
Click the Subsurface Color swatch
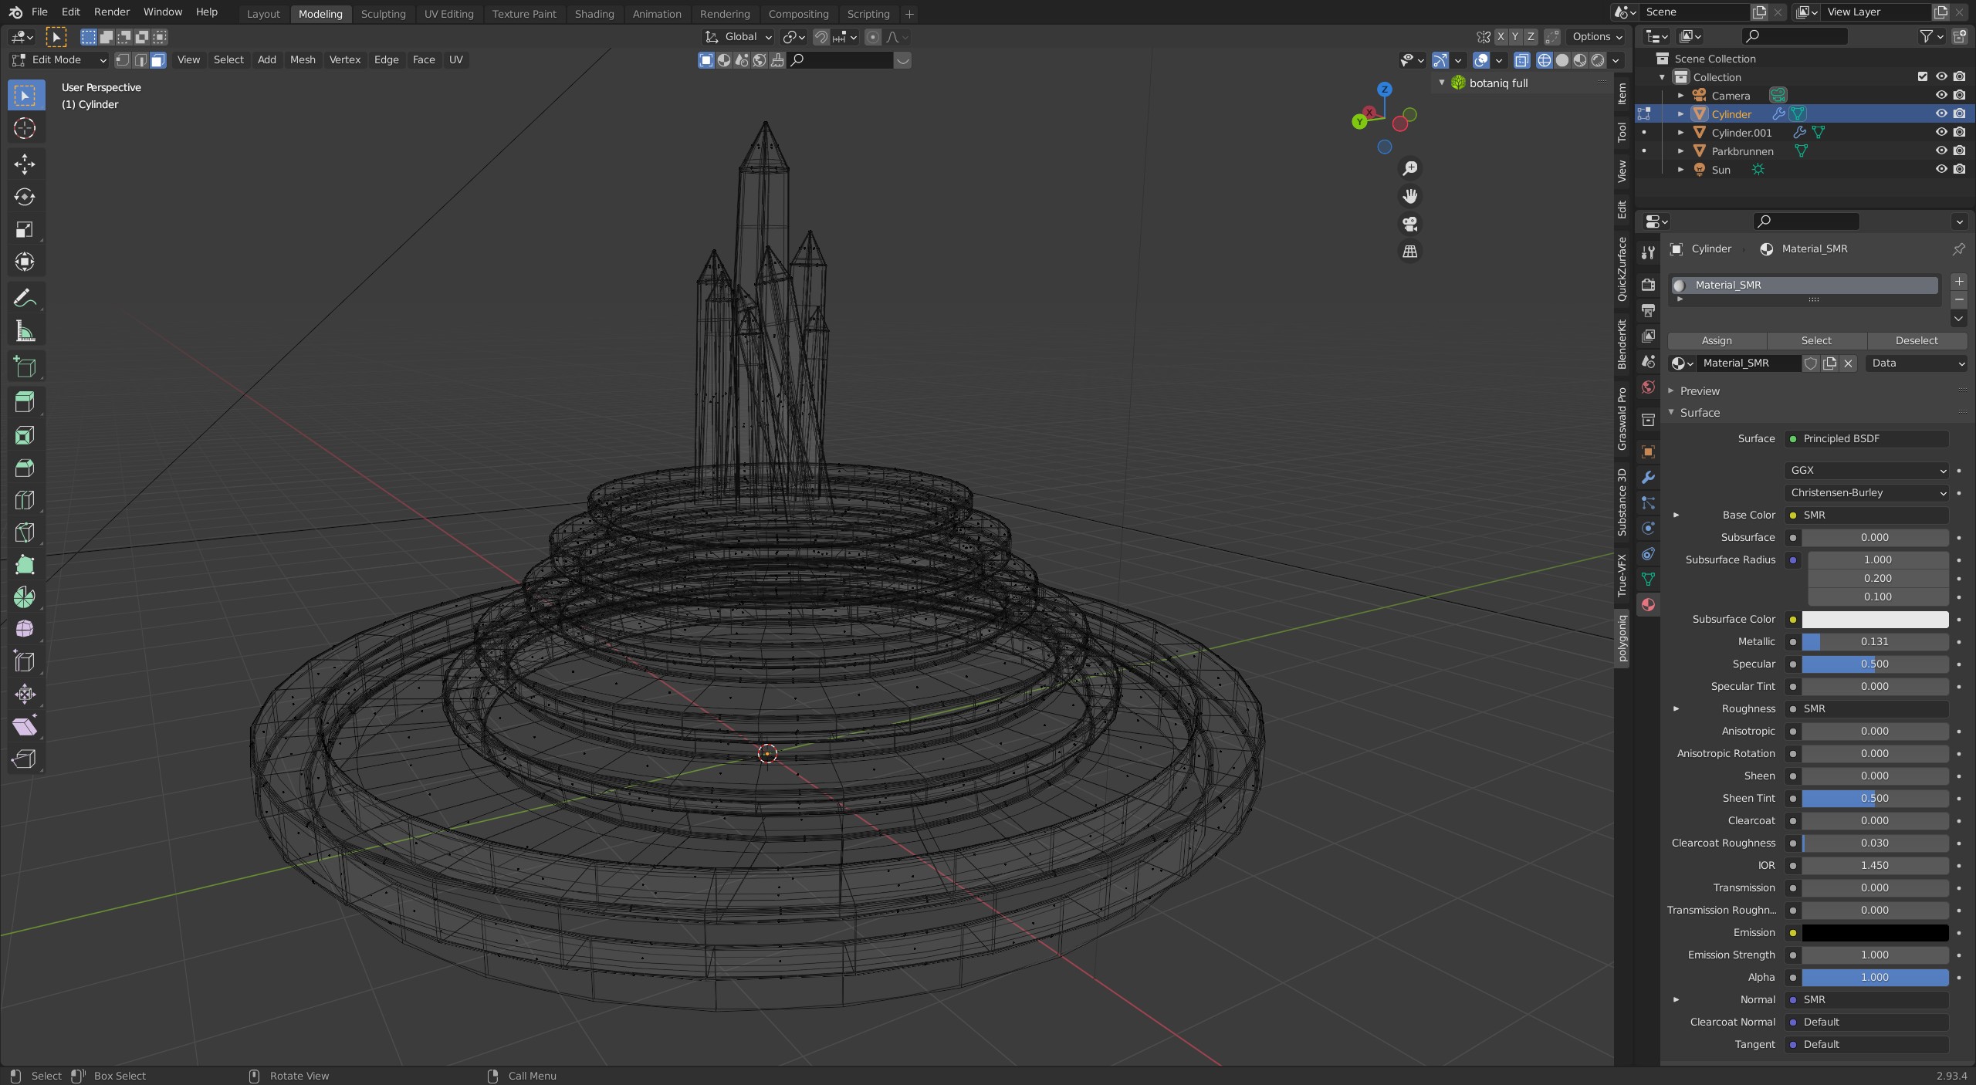[x=1874, y=619]
